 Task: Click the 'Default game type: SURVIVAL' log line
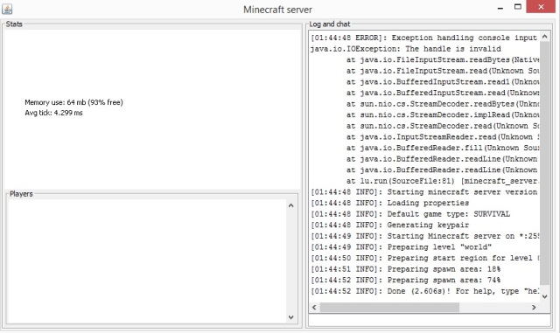click(x=410, y=214)
